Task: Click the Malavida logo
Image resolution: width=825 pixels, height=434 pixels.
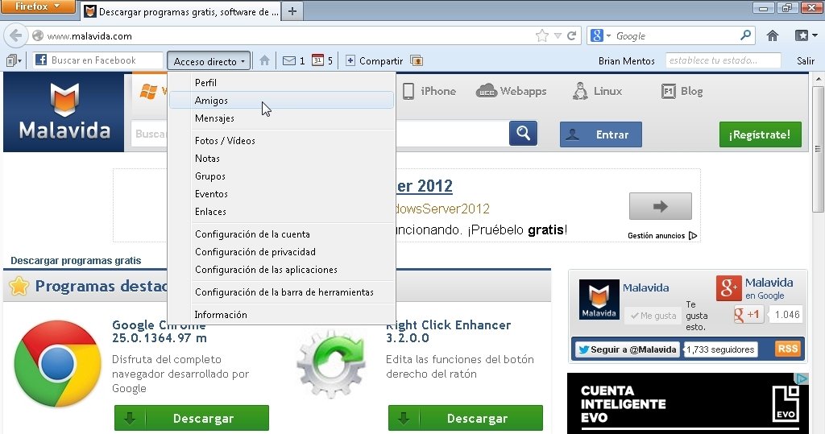Action: [64, 112]
